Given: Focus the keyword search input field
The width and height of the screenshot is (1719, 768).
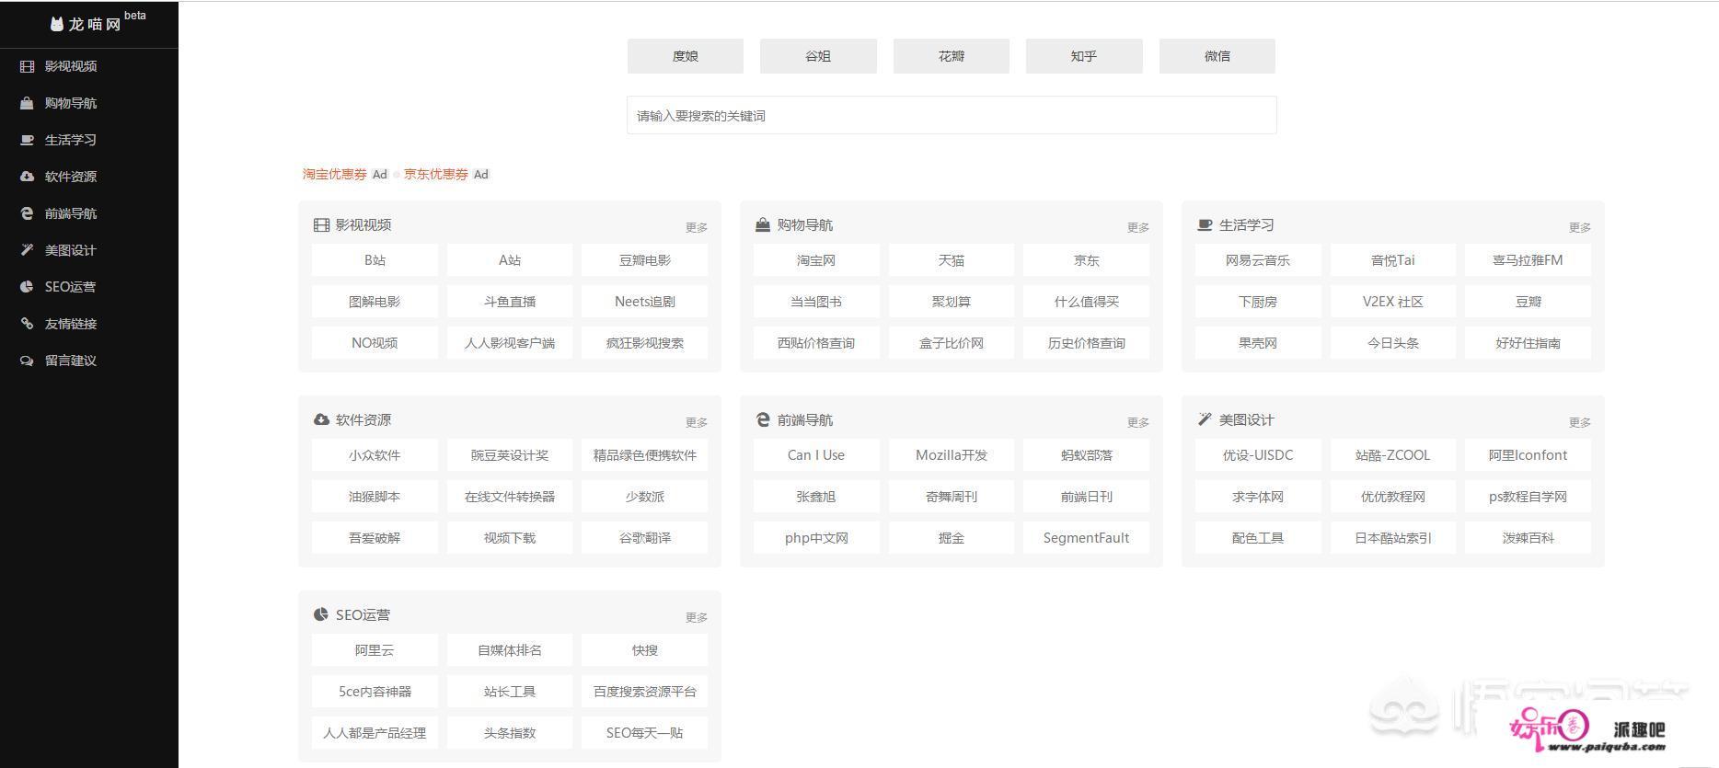Looking at the screenshot, I should [x=952, y=115].
